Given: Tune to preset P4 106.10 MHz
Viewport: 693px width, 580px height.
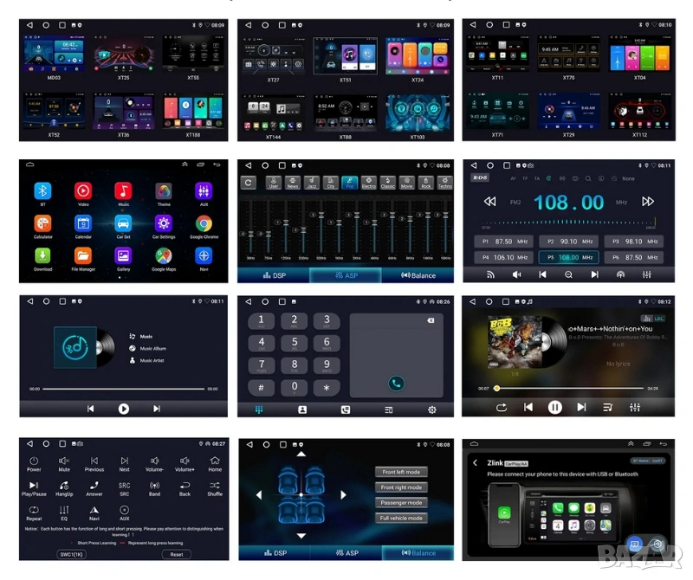Looking at the screenshot, I should [x=504, y=257].
